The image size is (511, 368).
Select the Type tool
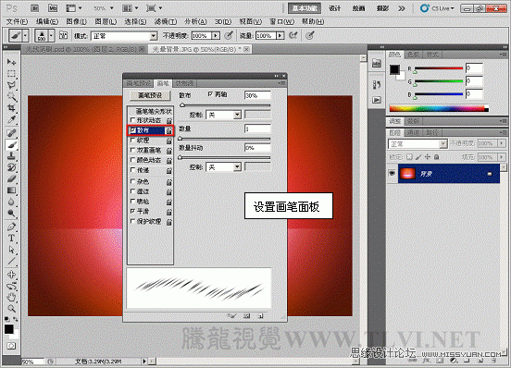click(11, 239)
